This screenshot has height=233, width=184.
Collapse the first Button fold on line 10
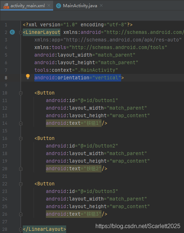pos(21,93)
